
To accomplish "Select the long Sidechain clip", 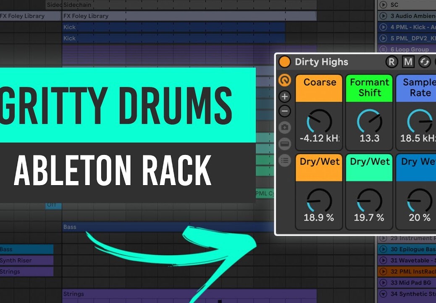I will pyautogui.click(x=189, y=5).
